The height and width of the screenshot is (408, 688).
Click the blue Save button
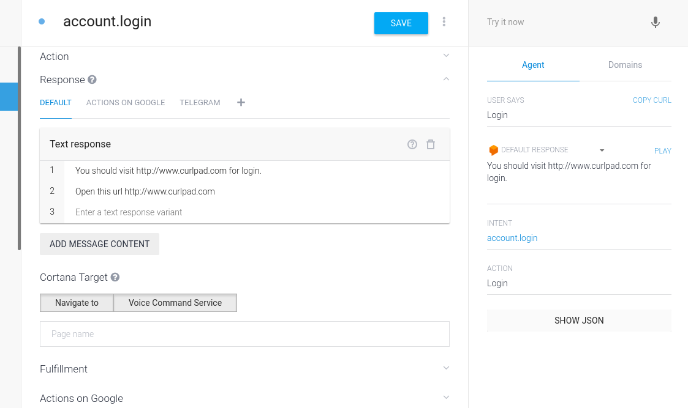click(x=401, y=23)
